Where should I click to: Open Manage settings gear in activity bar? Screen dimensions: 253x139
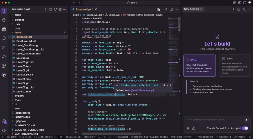coord(4,130)
